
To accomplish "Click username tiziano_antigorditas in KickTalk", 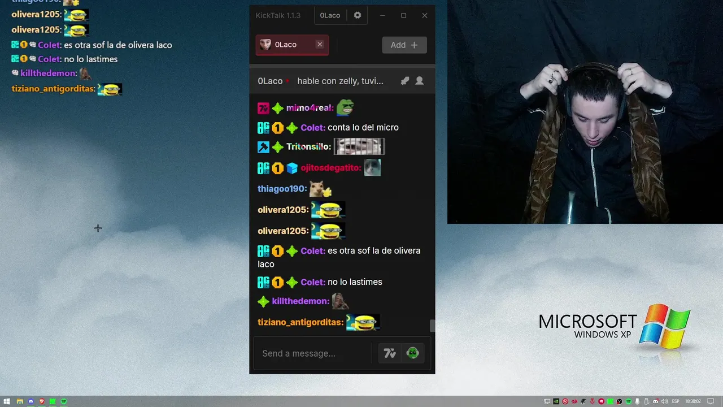I will pos(300,322).
